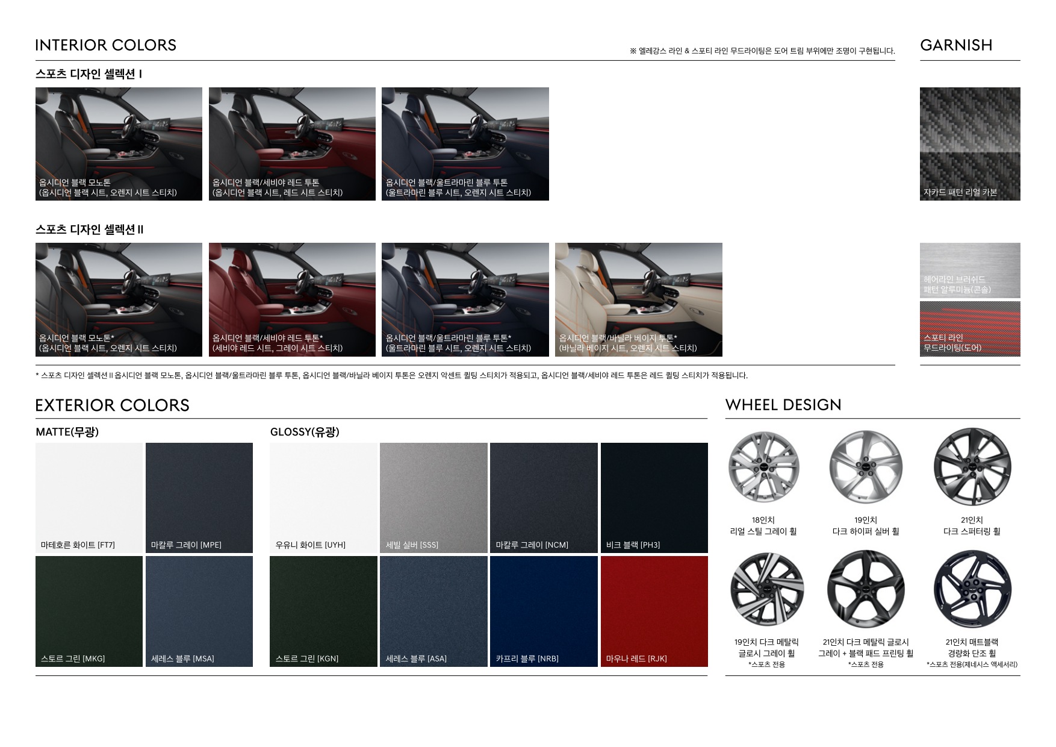Select the 18인치 리얼 스틸 그레이 wheel image
This screenshot has height=747, width=1056.
(x=763, y=468)
